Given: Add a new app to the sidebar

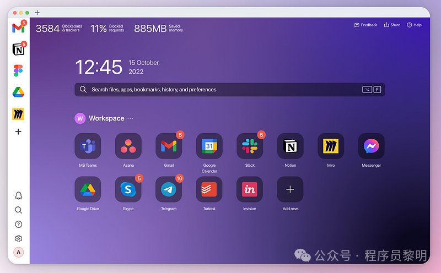Looking at the screenshot, I should point(18,132).
